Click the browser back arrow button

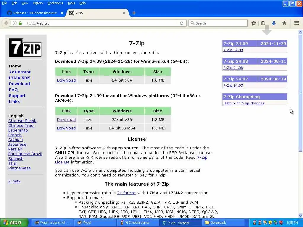pyautogui.click(x=6, y=23)
